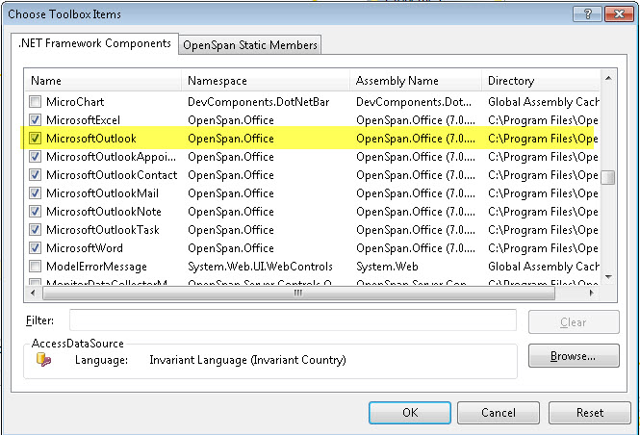Image resolution: width=640 pixels, height=435 pixels.
Task: Click the AccessDataSource component icon
Action: [x=42, y=360]
